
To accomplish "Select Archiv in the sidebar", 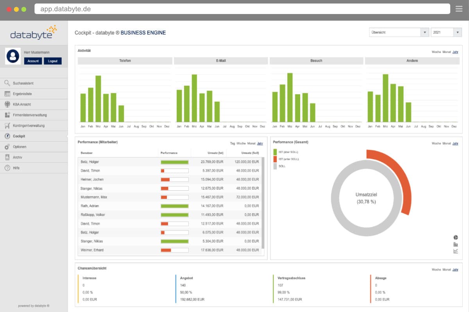I will coord(34,157).
